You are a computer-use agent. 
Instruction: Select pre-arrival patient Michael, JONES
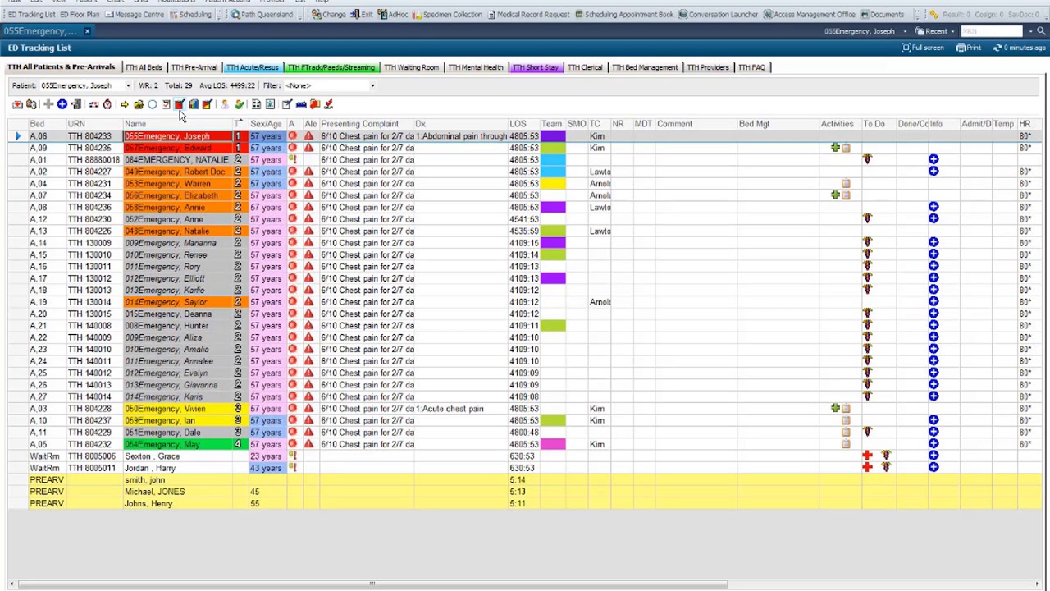click(x=179, y=492)
